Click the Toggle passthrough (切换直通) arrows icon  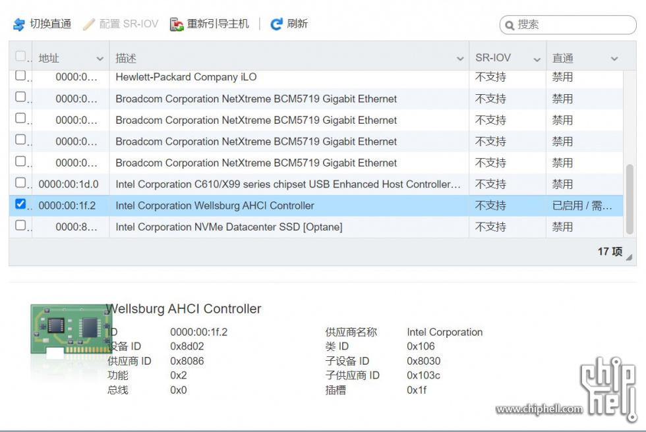pyautogui.click(x=19, y=24)
